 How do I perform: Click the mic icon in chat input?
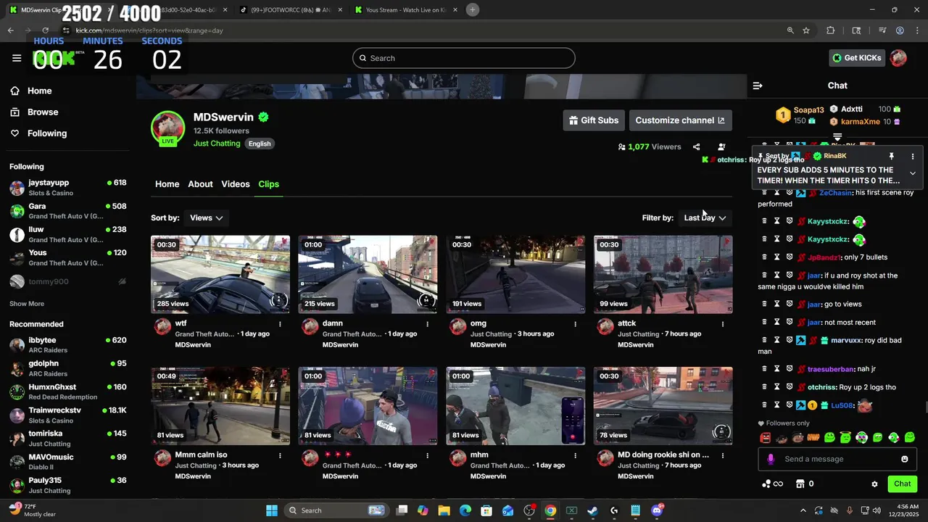pos(771,459)
